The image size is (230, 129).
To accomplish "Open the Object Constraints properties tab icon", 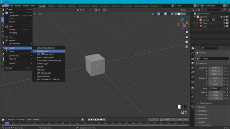I will pos(193,96).
